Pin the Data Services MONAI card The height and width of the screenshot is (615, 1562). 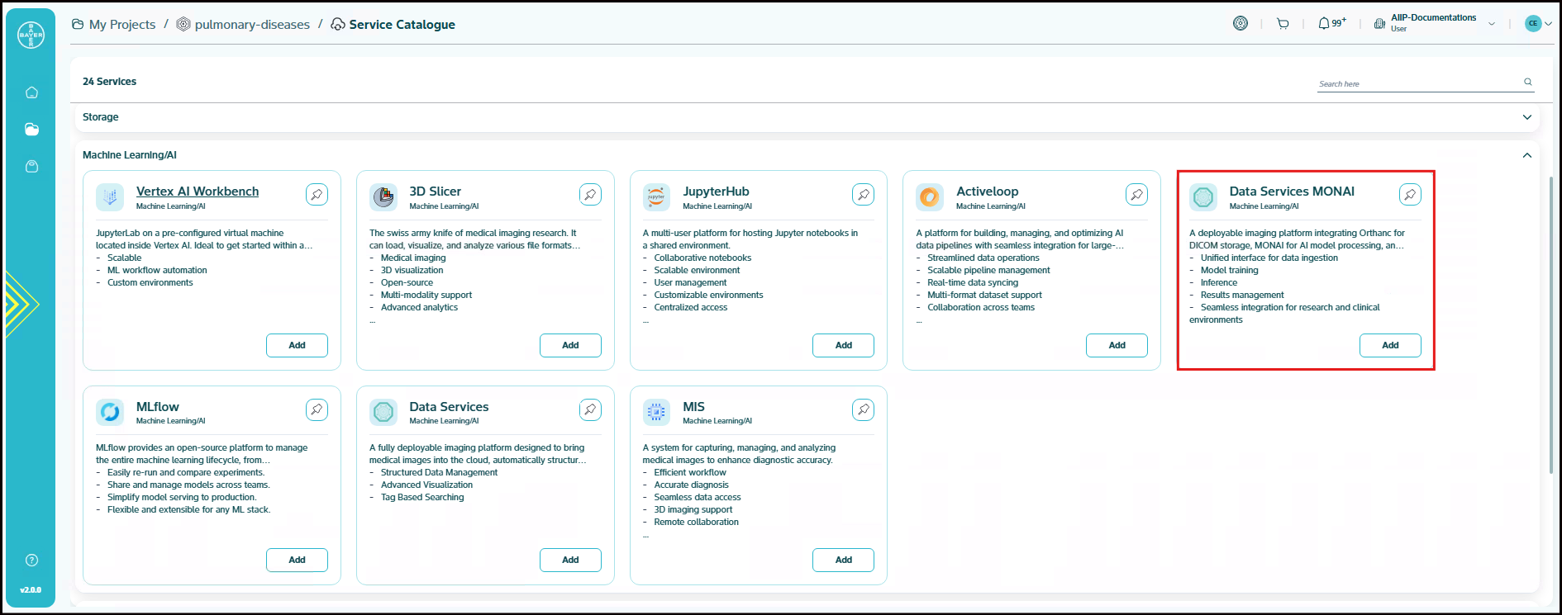click(x=1410, y=195)
